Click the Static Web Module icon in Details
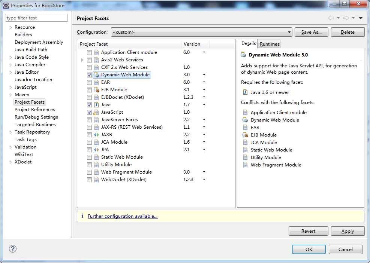This screenshot has width=370, height=263. point(246,150)
